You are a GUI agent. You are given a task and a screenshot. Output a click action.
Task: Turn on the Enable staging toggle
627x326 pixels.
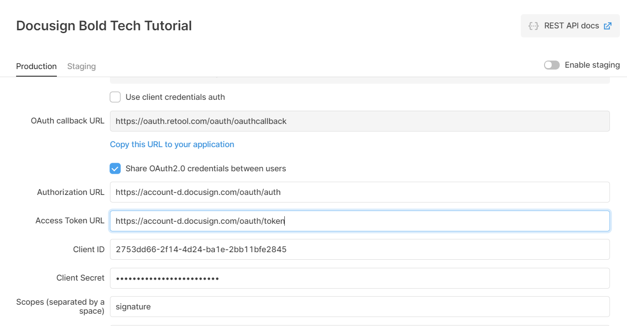(x=552, y=65)
